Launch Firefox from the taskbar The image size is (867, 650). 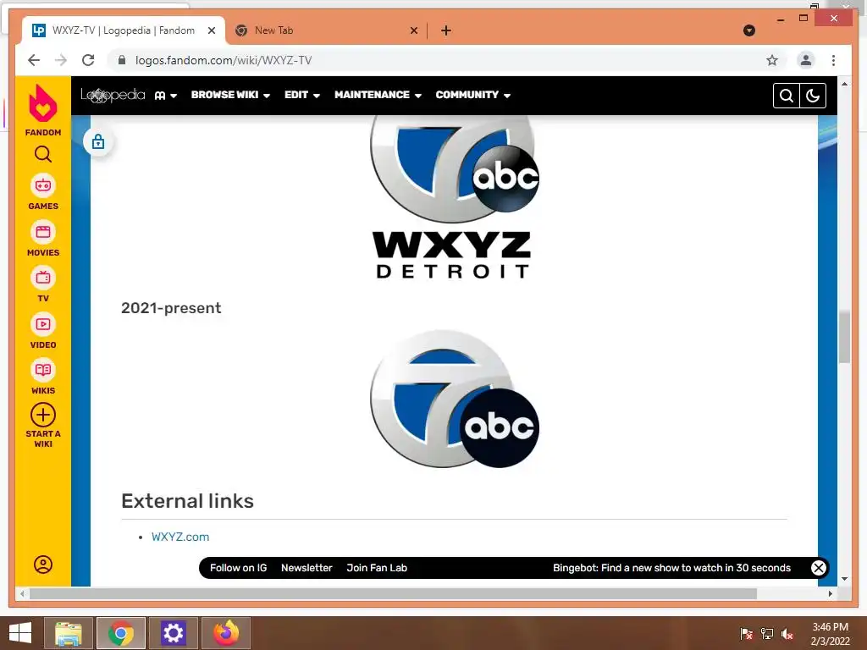[x=226, y=633]
